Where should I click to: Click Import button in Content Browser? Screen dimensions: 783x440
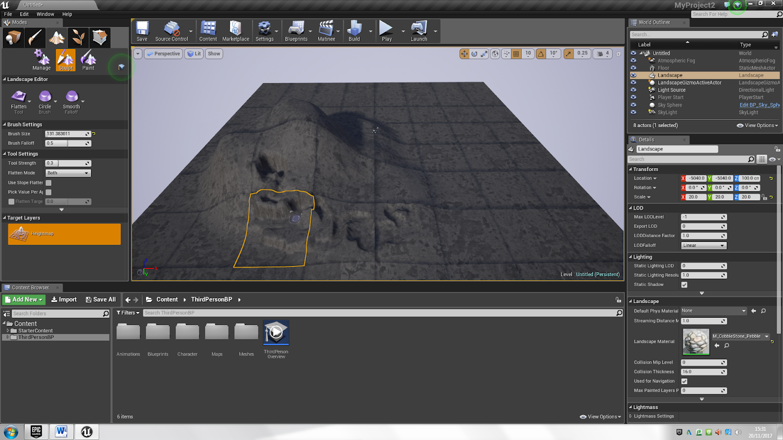click(64, 300)
